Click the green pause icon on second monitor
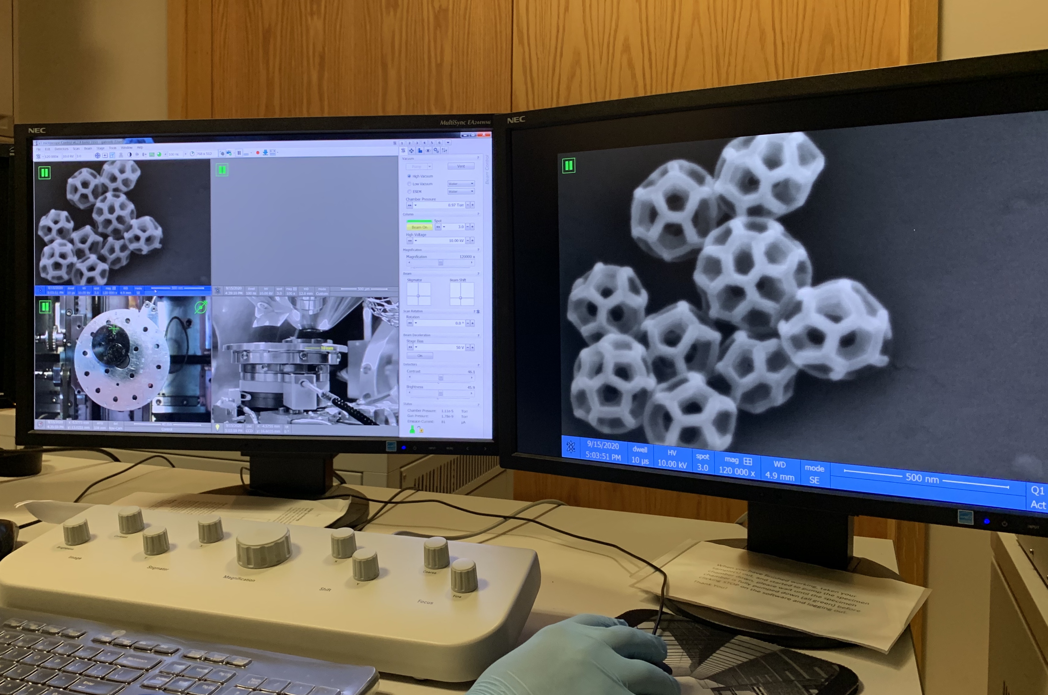1048x695 pixels. click(x=569, y=166)
